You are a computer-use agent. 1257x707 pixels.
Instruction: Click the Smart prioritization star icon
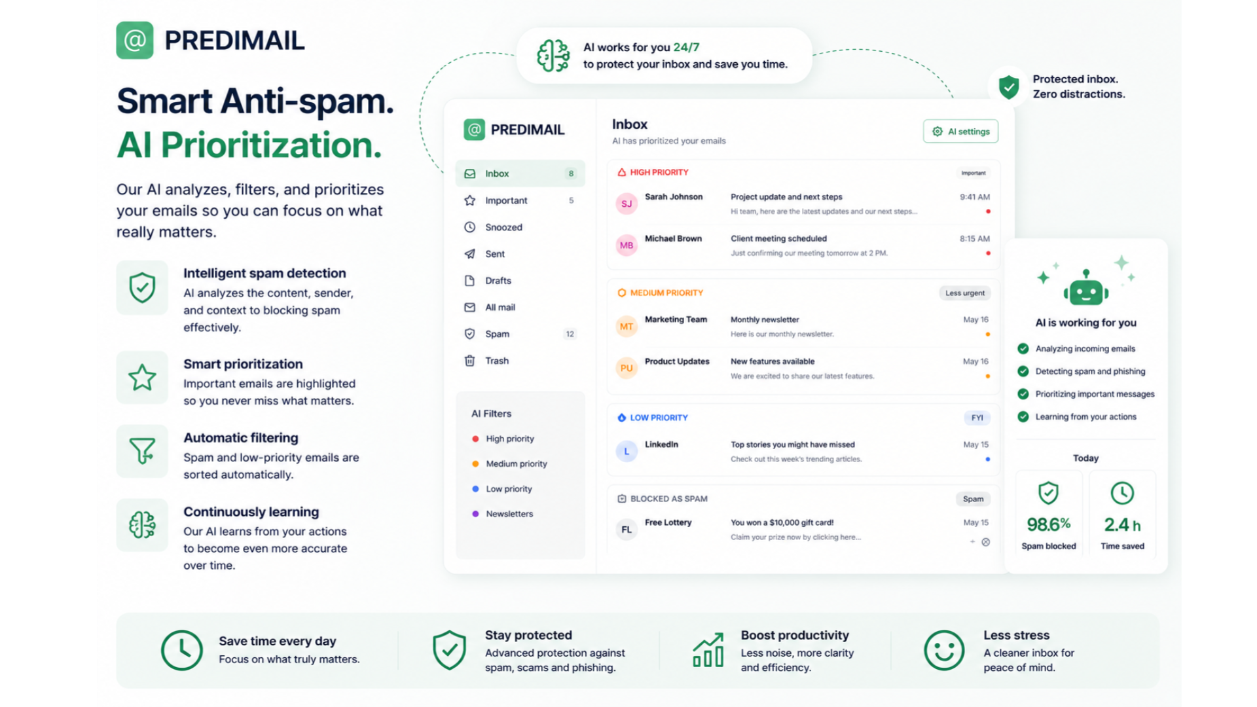pyautogui.click(x=142, y=378)
